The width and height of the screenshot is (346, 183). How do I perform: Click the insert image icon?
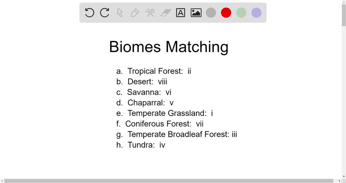coord(196,13)
